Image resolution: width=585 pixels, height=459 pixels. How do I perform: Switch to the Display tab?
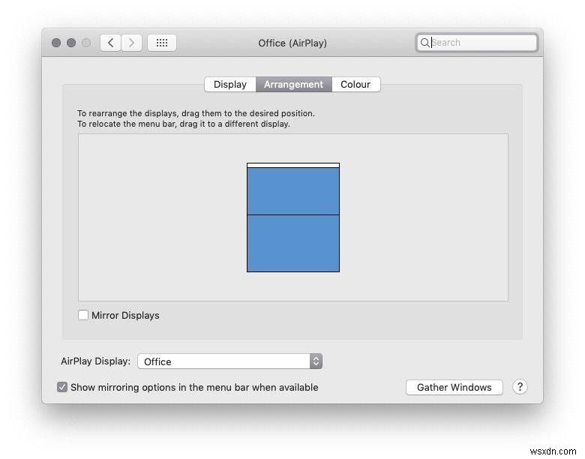pos(230,84)
